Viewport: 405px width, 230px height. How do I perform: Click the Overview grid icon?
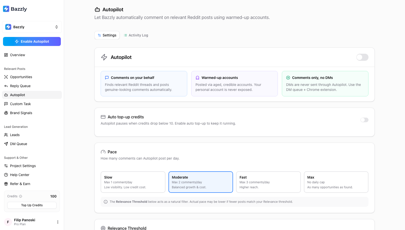coord(6,55)
